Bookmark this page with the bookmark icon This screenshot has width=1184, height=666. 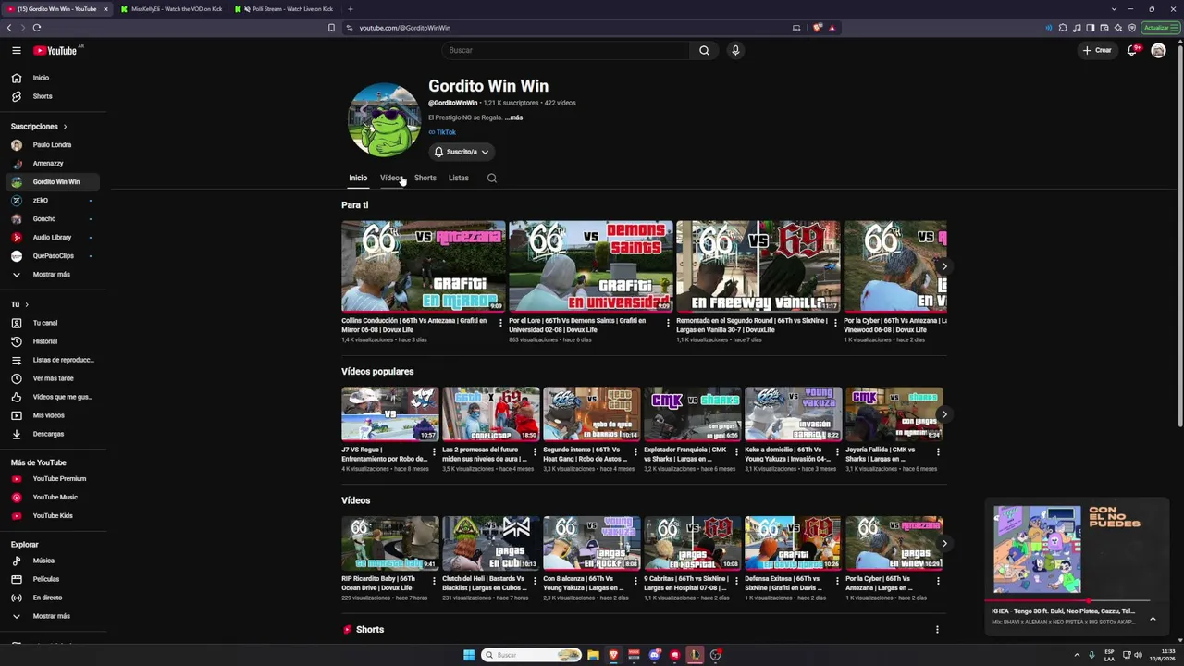[x=331, y=28]
